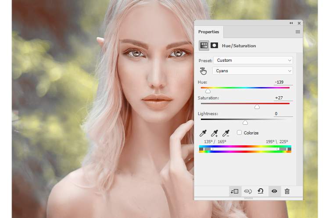
Task: Switch to the Properties tab
Action: [208, 32]
